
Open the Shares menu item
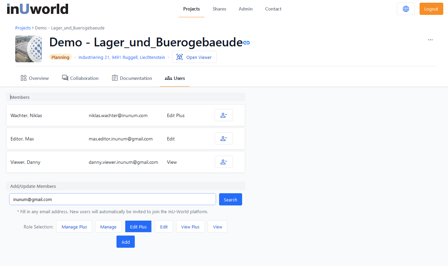tap(219, 9)
